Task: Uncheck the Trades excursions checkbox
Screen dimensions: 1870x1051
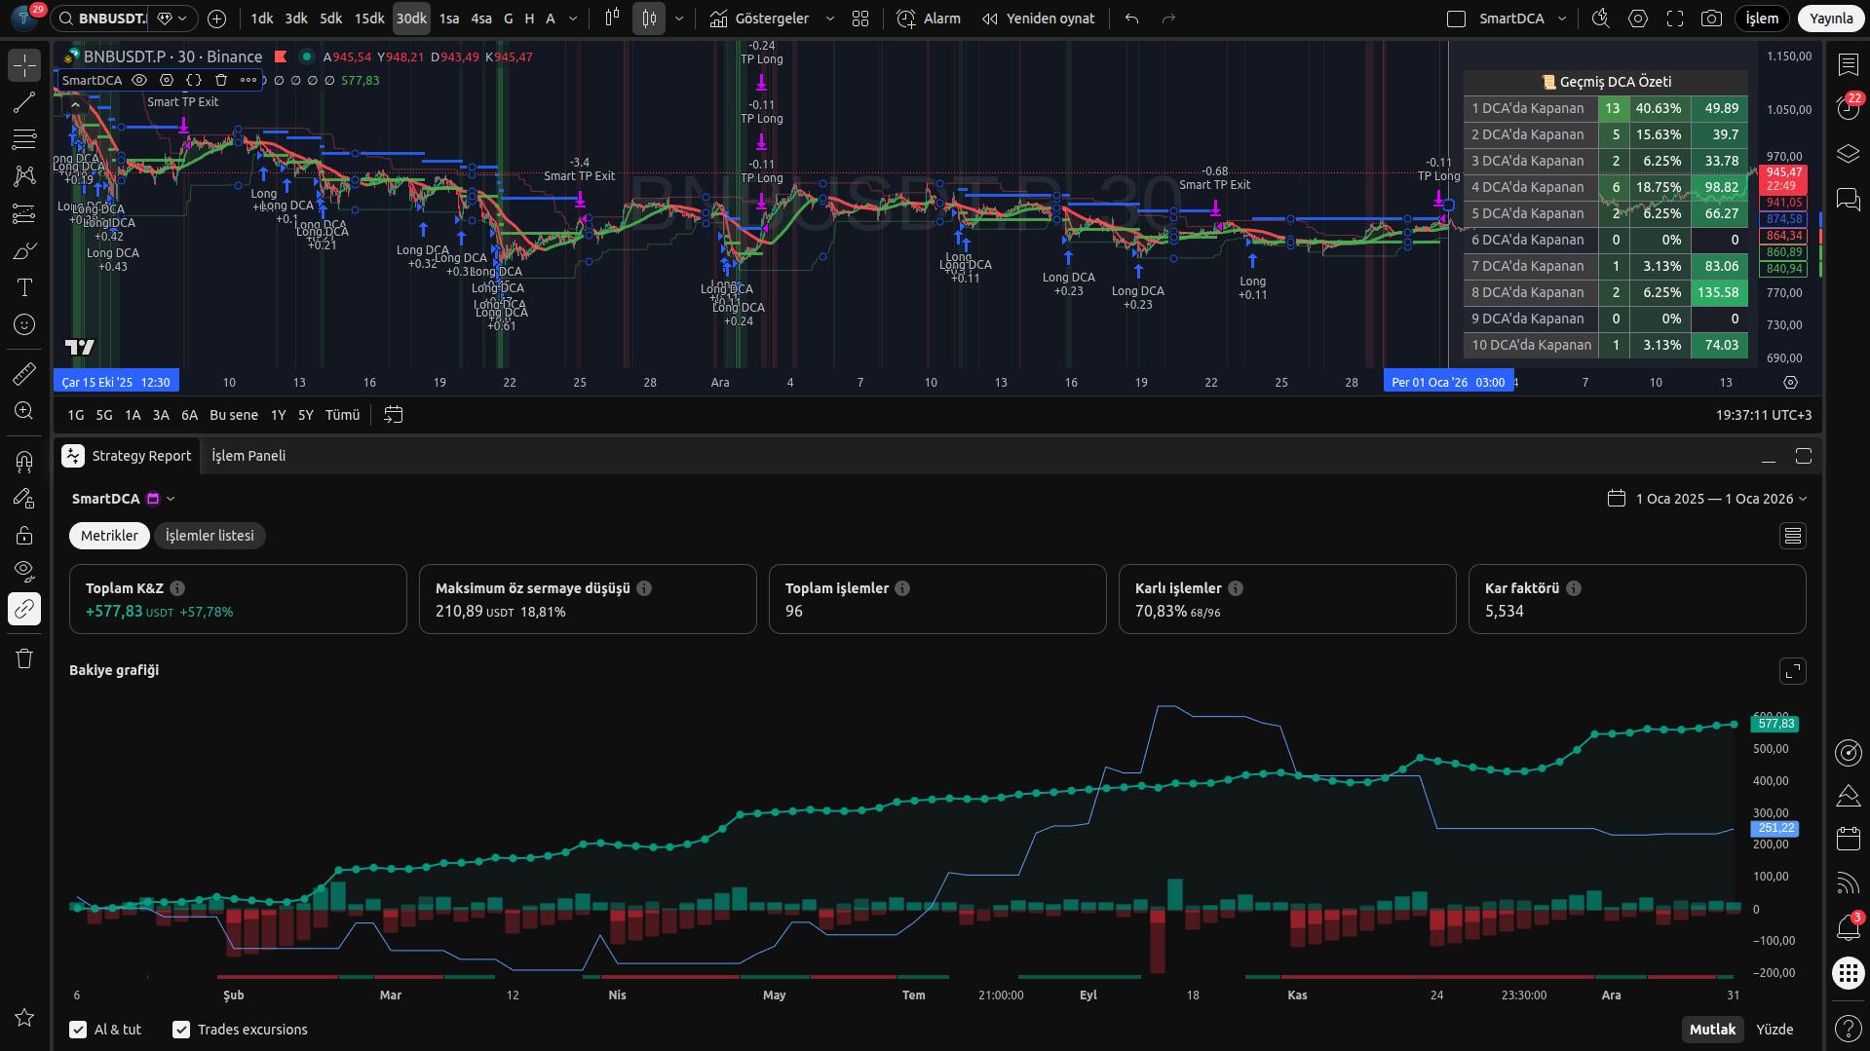Action: (180, 1030)
